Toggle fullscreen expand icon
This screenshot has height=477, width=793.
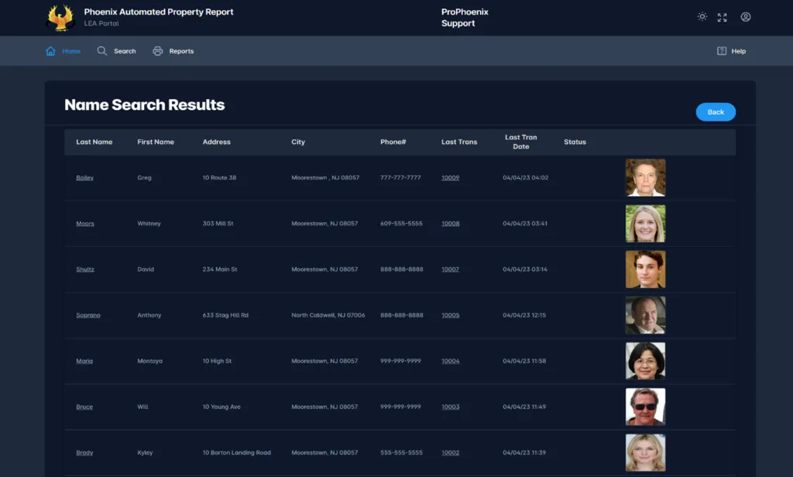tap(723, 17)
